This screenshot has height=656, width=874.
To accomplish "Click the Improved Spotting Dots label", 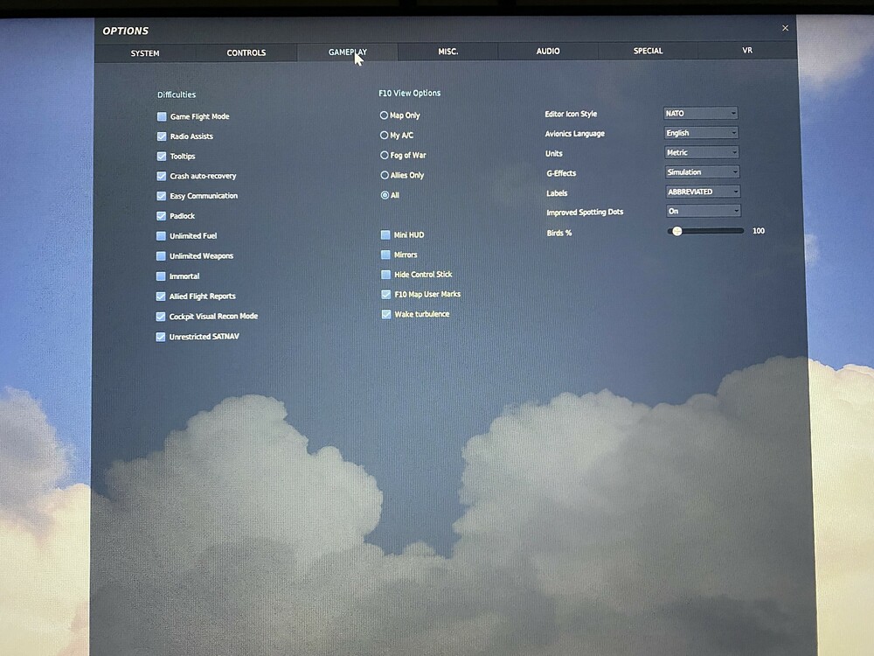I will (x=585, y=213).
